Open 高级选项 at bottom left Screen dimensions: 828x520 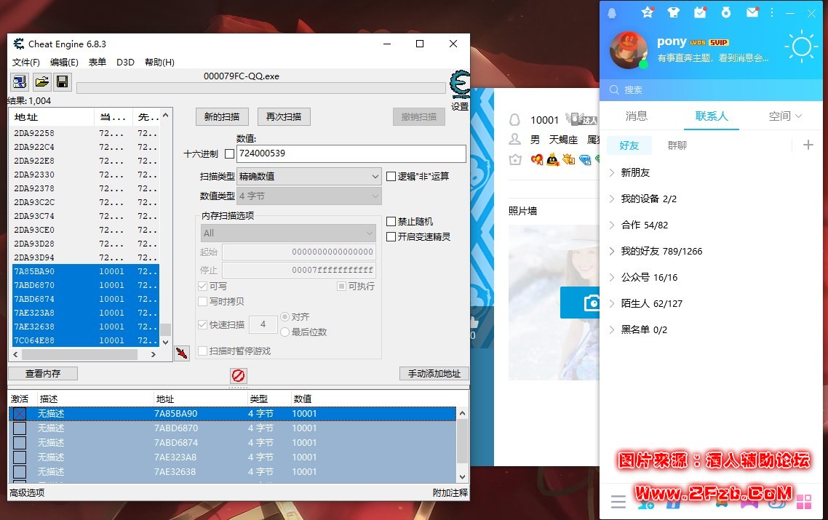point(27,492)
